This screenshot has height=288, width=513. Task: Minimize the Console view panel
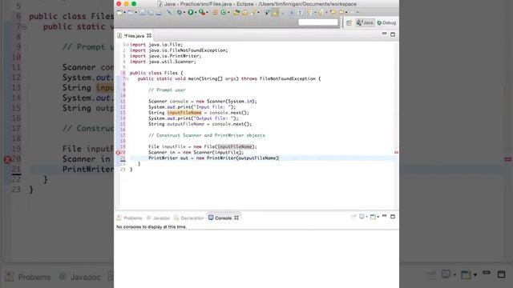(385, 216)
